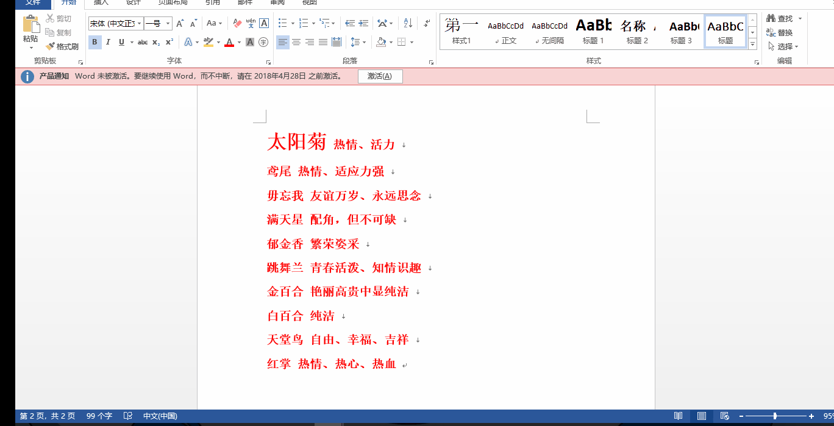Toggle align right
Screen dimensions: 834x426
click(x=310, y=42)
